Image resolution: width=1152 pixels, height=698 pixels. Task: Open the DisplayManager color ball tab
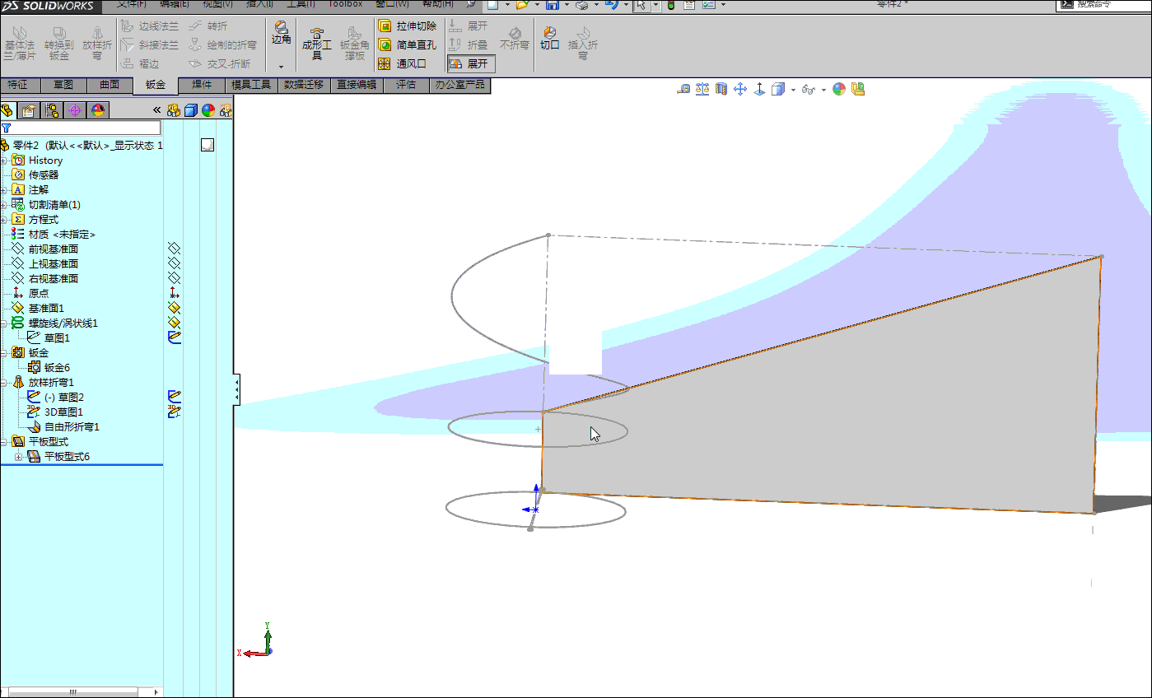[x=98, y=110]
